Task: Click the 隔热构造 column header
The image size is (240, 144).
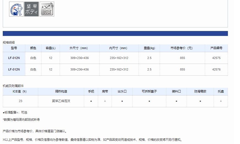Action: click(61, 91)
